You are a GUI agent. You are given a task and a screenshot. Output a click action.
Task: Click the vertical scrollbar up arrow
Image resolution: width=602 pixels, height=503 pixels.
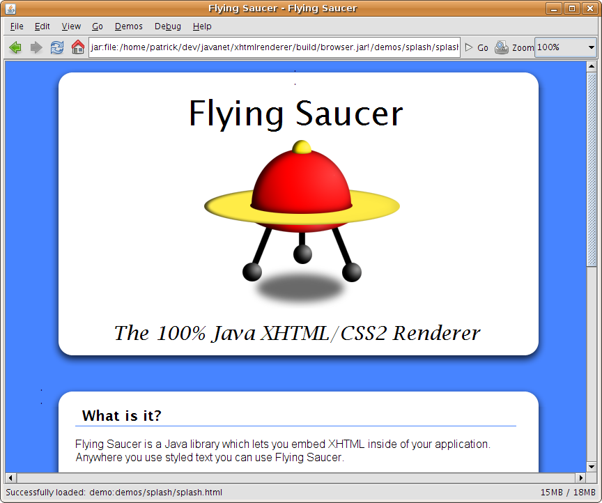[592, 66]
